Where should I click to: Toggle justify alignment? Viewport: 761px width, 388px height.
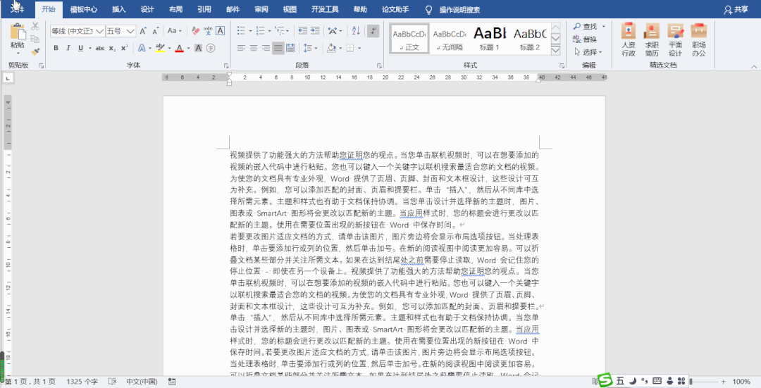(x=278, y=48)
